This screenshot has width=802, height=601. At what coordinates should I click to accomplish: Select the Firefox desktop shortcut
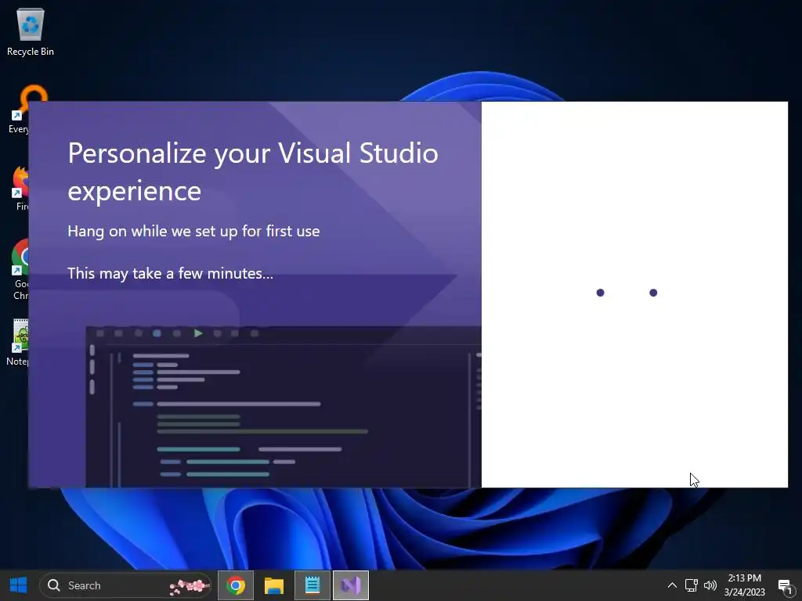[x=20, y=188]
